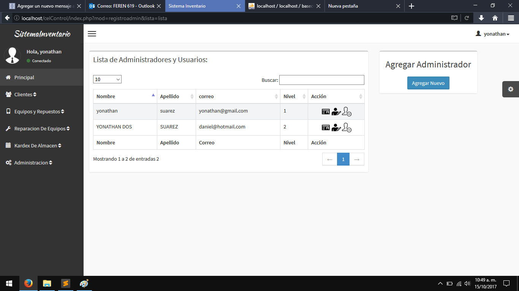
Task: Click the user avatar in sidebar
Action: pos(12,55)
